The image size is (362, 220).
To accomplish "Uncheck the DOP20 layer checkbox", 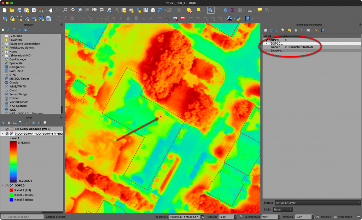I will click(7, 186).
